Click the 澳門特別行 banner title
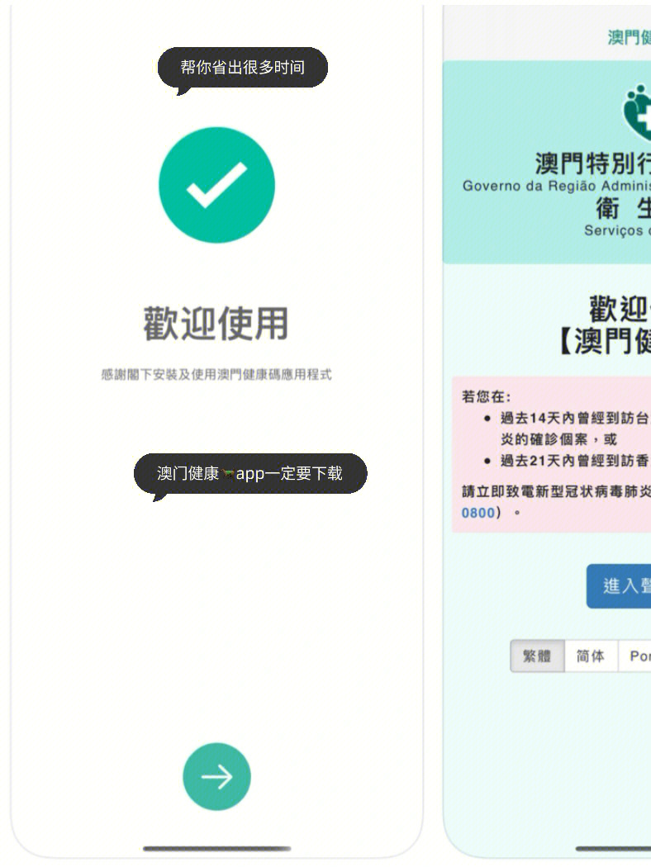Screen dimensions: 651x867 coord(592,163)
